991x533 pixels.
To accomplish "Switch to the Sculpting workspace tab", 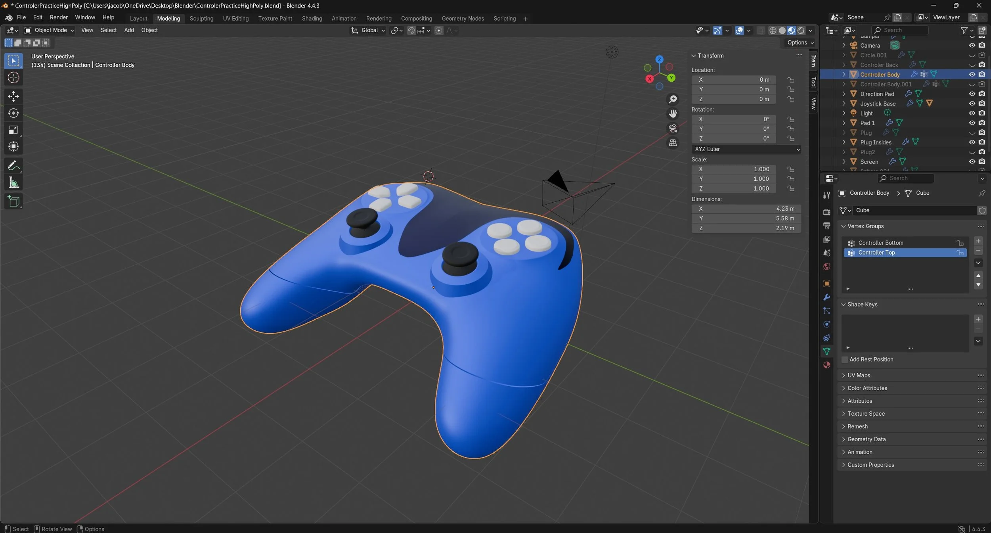I will pyautogui.click(x=201, y=18).
